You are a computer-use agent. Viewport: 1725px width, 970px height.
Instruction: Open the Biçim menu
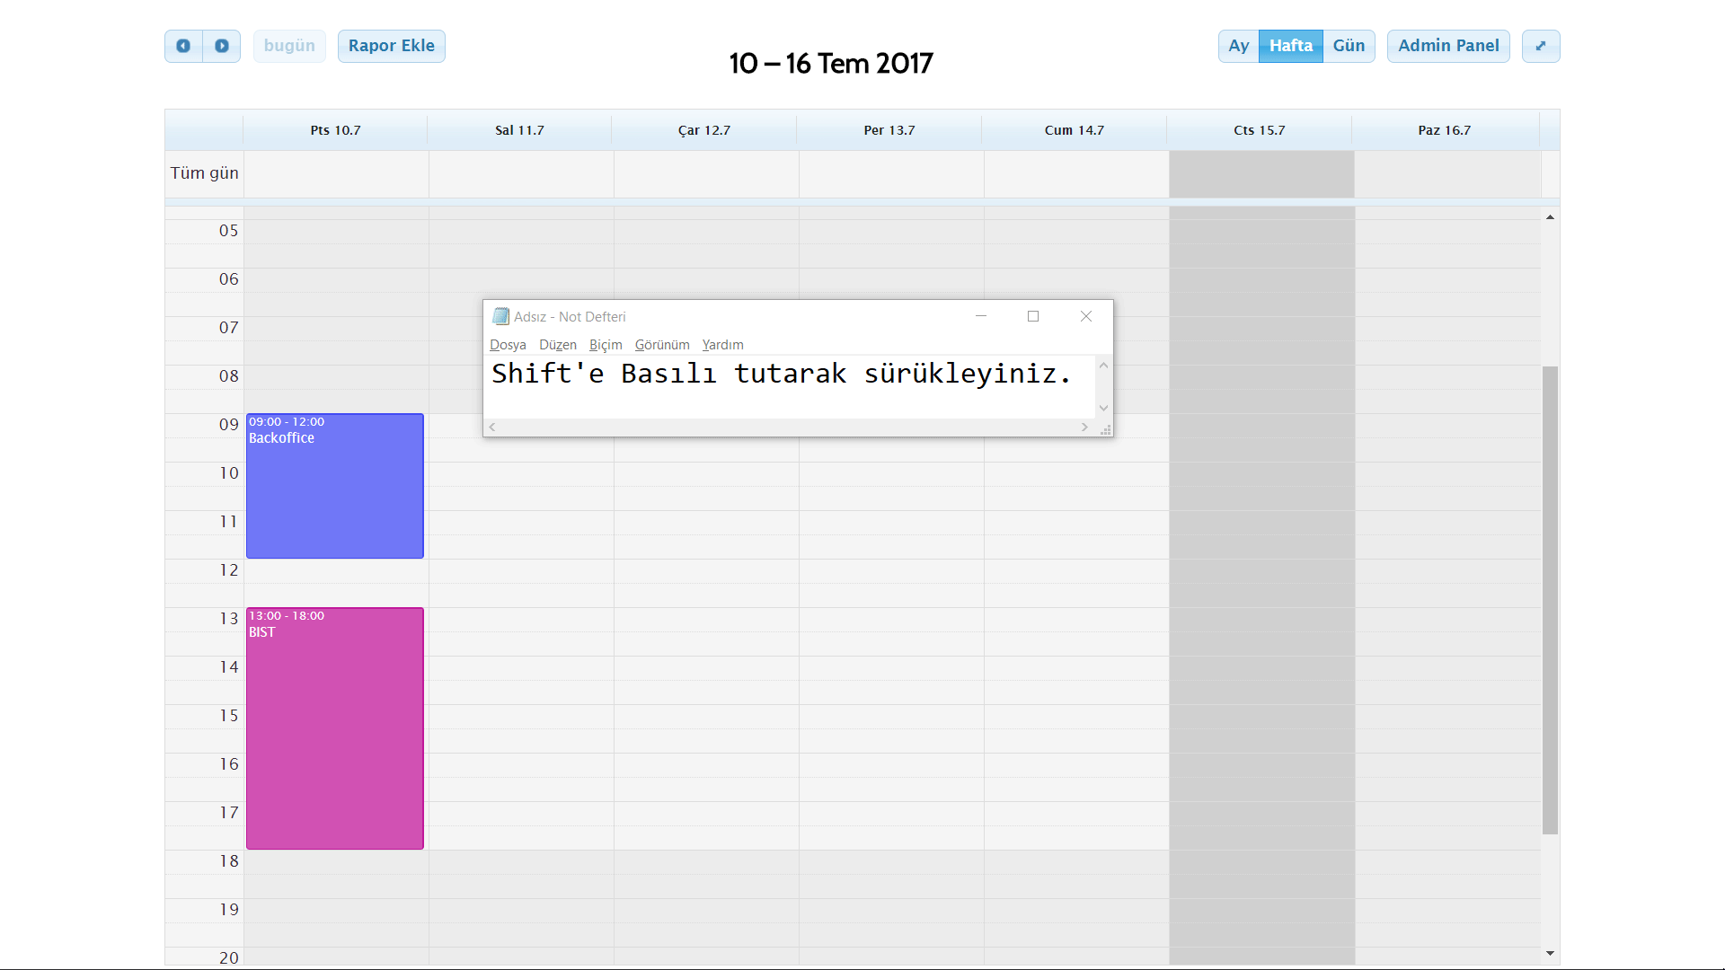(x=606, y=345)
